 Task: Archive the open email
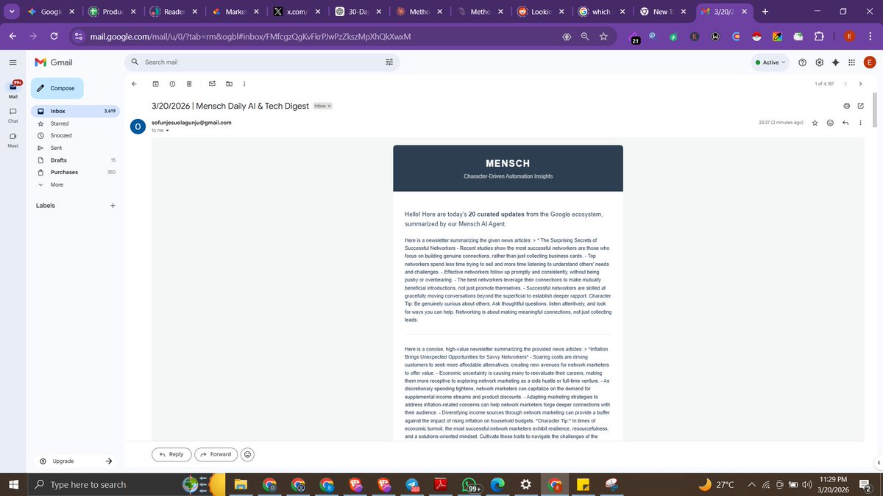tap(155, 84)
